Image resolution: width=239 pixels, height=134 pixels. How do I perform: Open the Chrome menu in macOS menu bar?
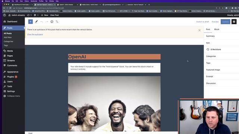click(7, 1)
